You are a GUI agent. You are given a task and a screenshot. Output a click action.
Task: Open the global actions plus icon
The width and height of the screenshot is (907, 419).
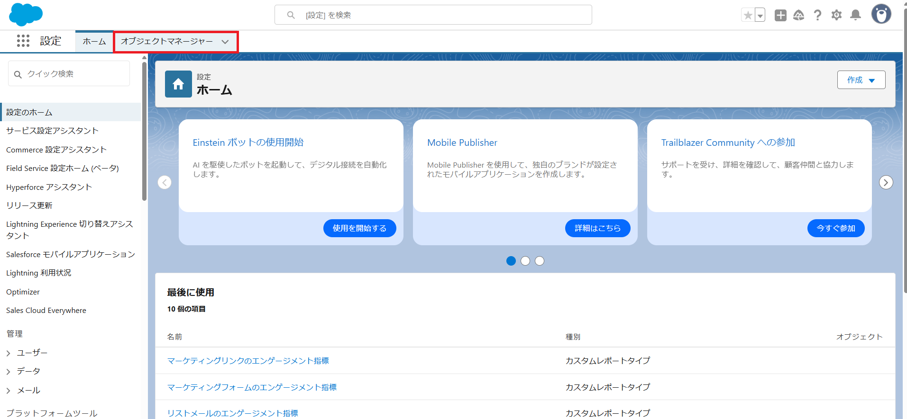click(780, 15)
